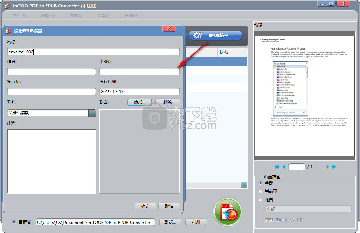Click the 打开 output folder button
The width and height of the screenshot is (360, 233).
[196, 222]
